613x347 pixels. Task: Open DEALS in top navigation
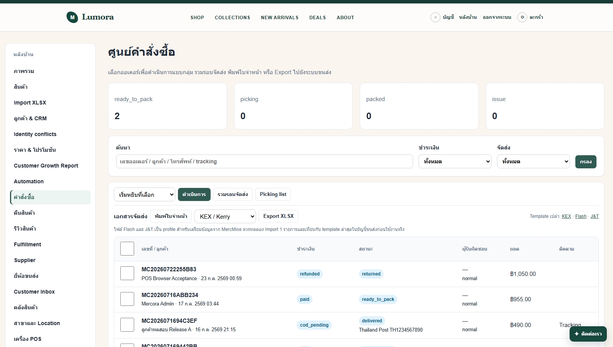pos(317,18)
